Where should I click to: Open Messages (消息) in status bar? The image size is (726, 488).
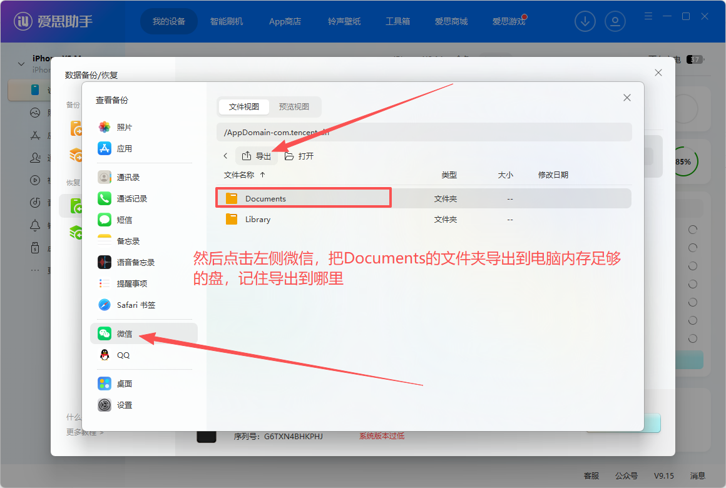coord(698,476)
